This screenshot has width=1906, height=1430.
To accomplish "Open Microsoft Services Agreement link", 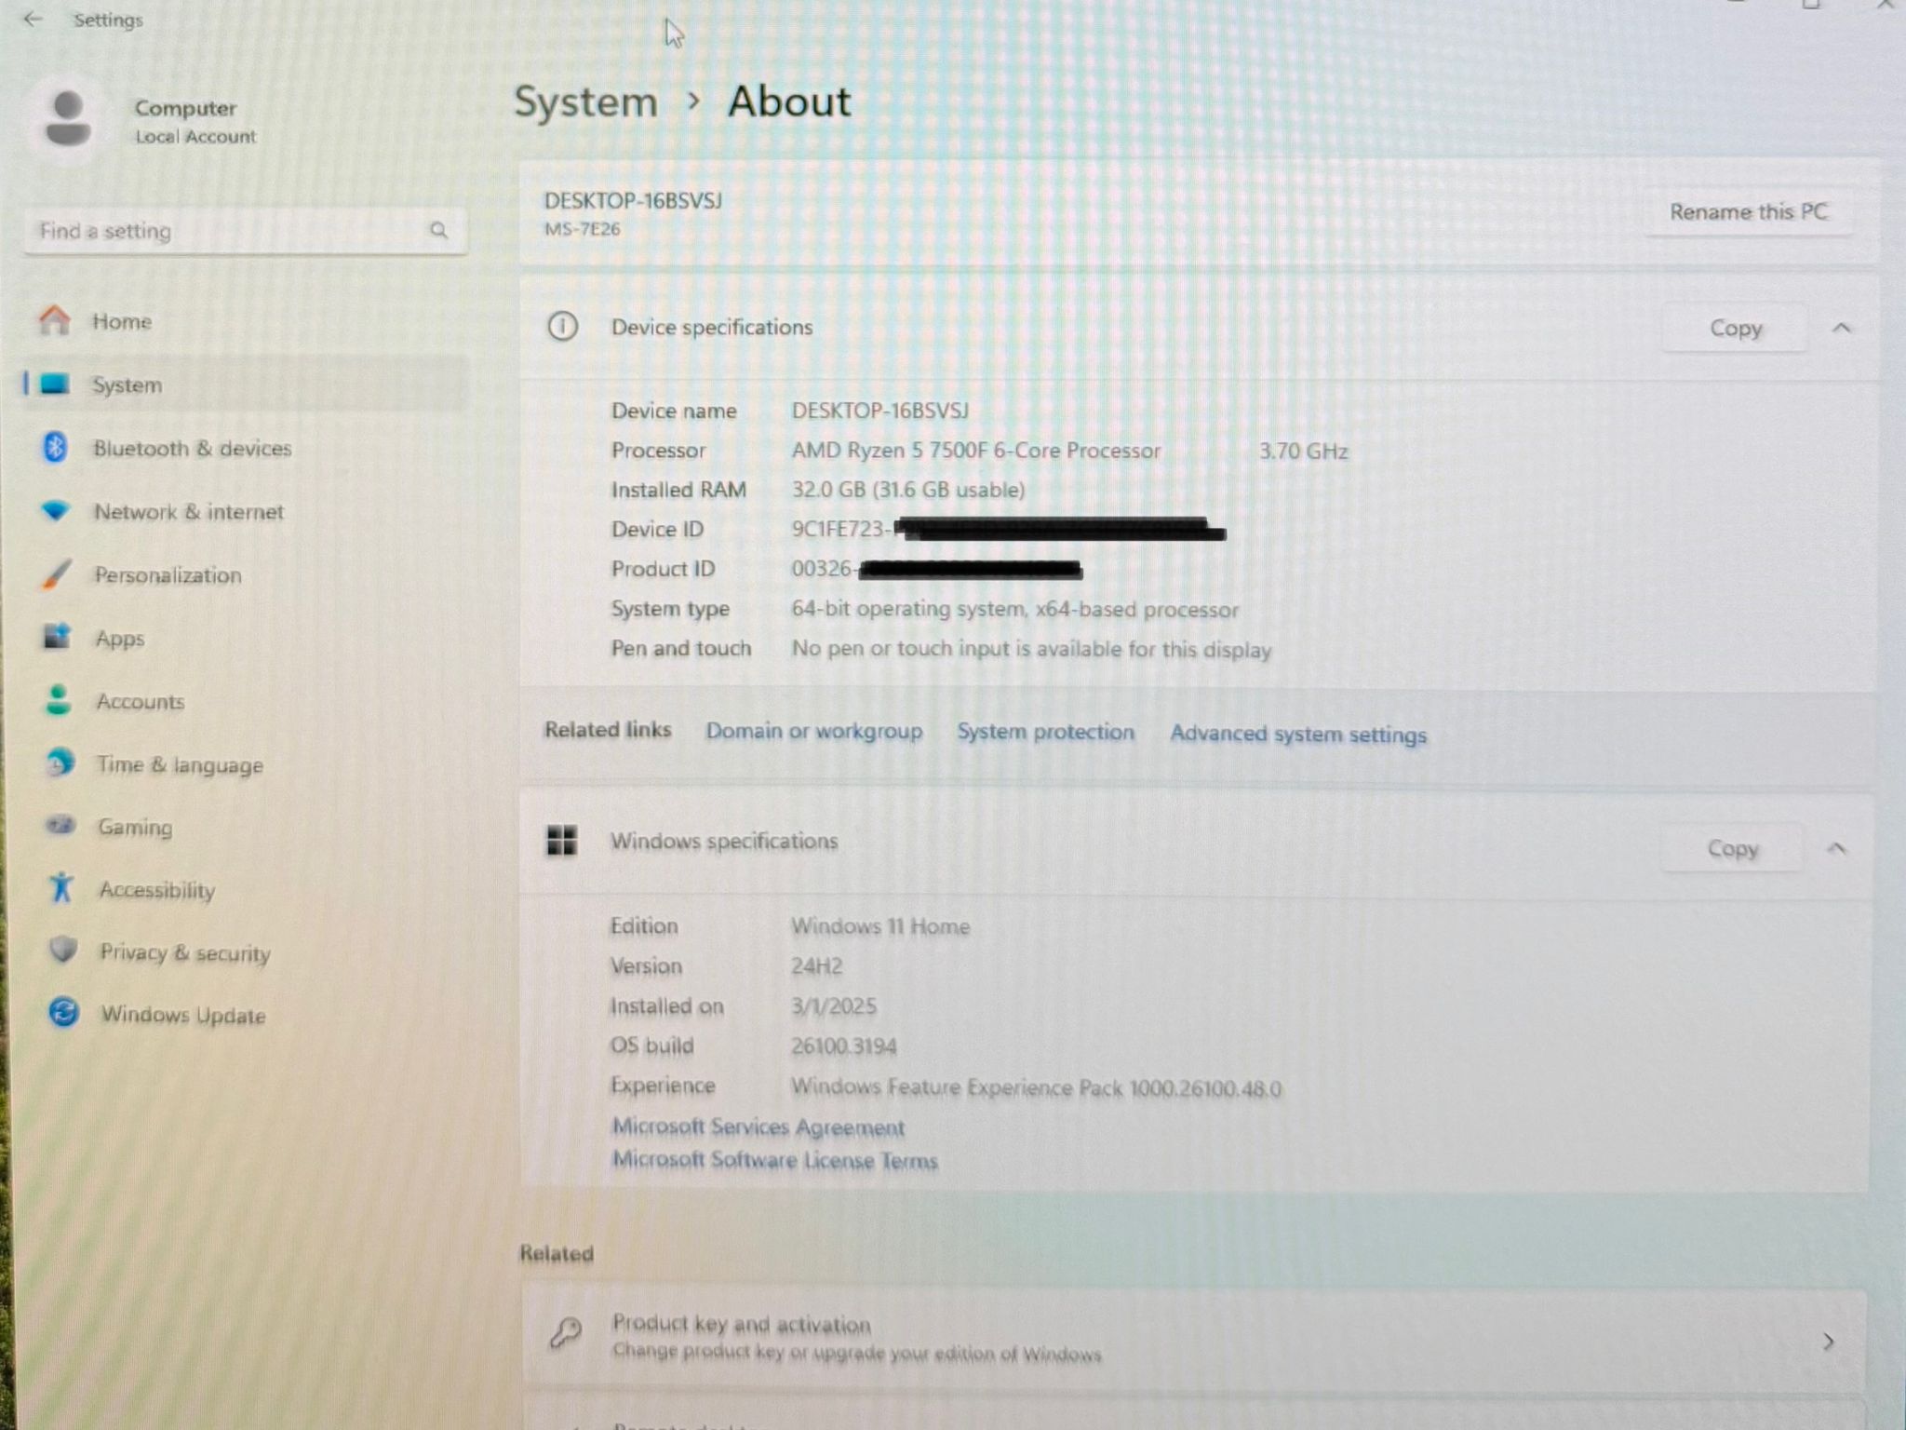I will pyautogui.click(x=758, y=1127).
